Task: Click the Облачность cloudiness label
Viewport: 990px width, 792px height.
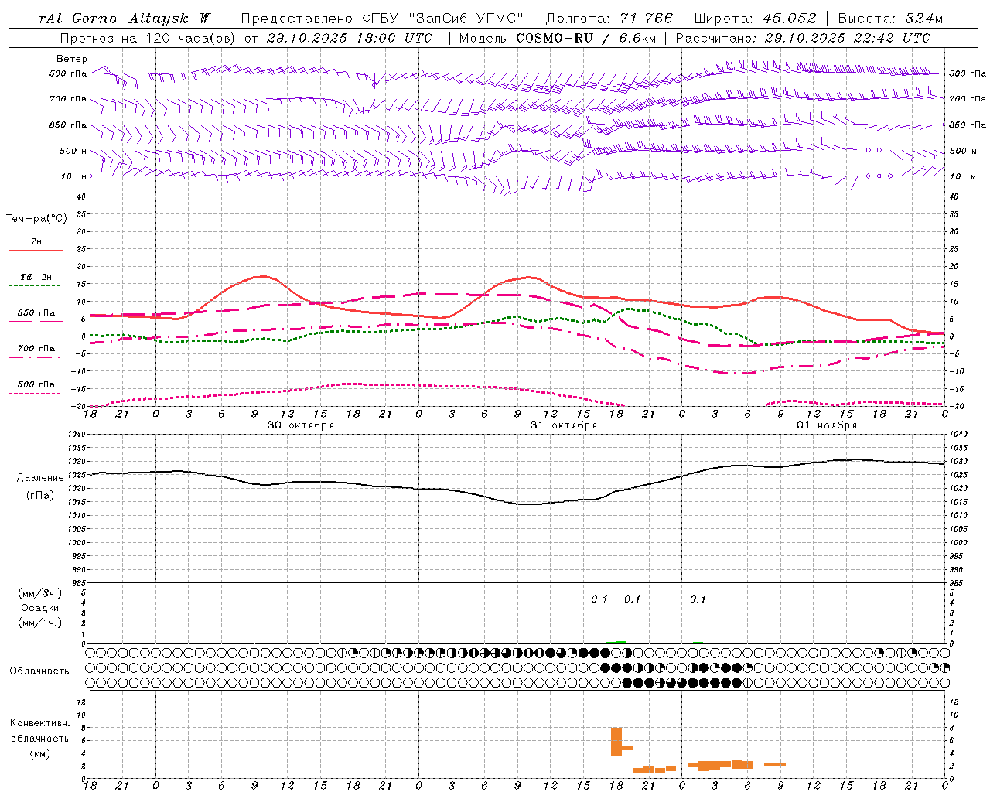Action: [x=39, y=671]
